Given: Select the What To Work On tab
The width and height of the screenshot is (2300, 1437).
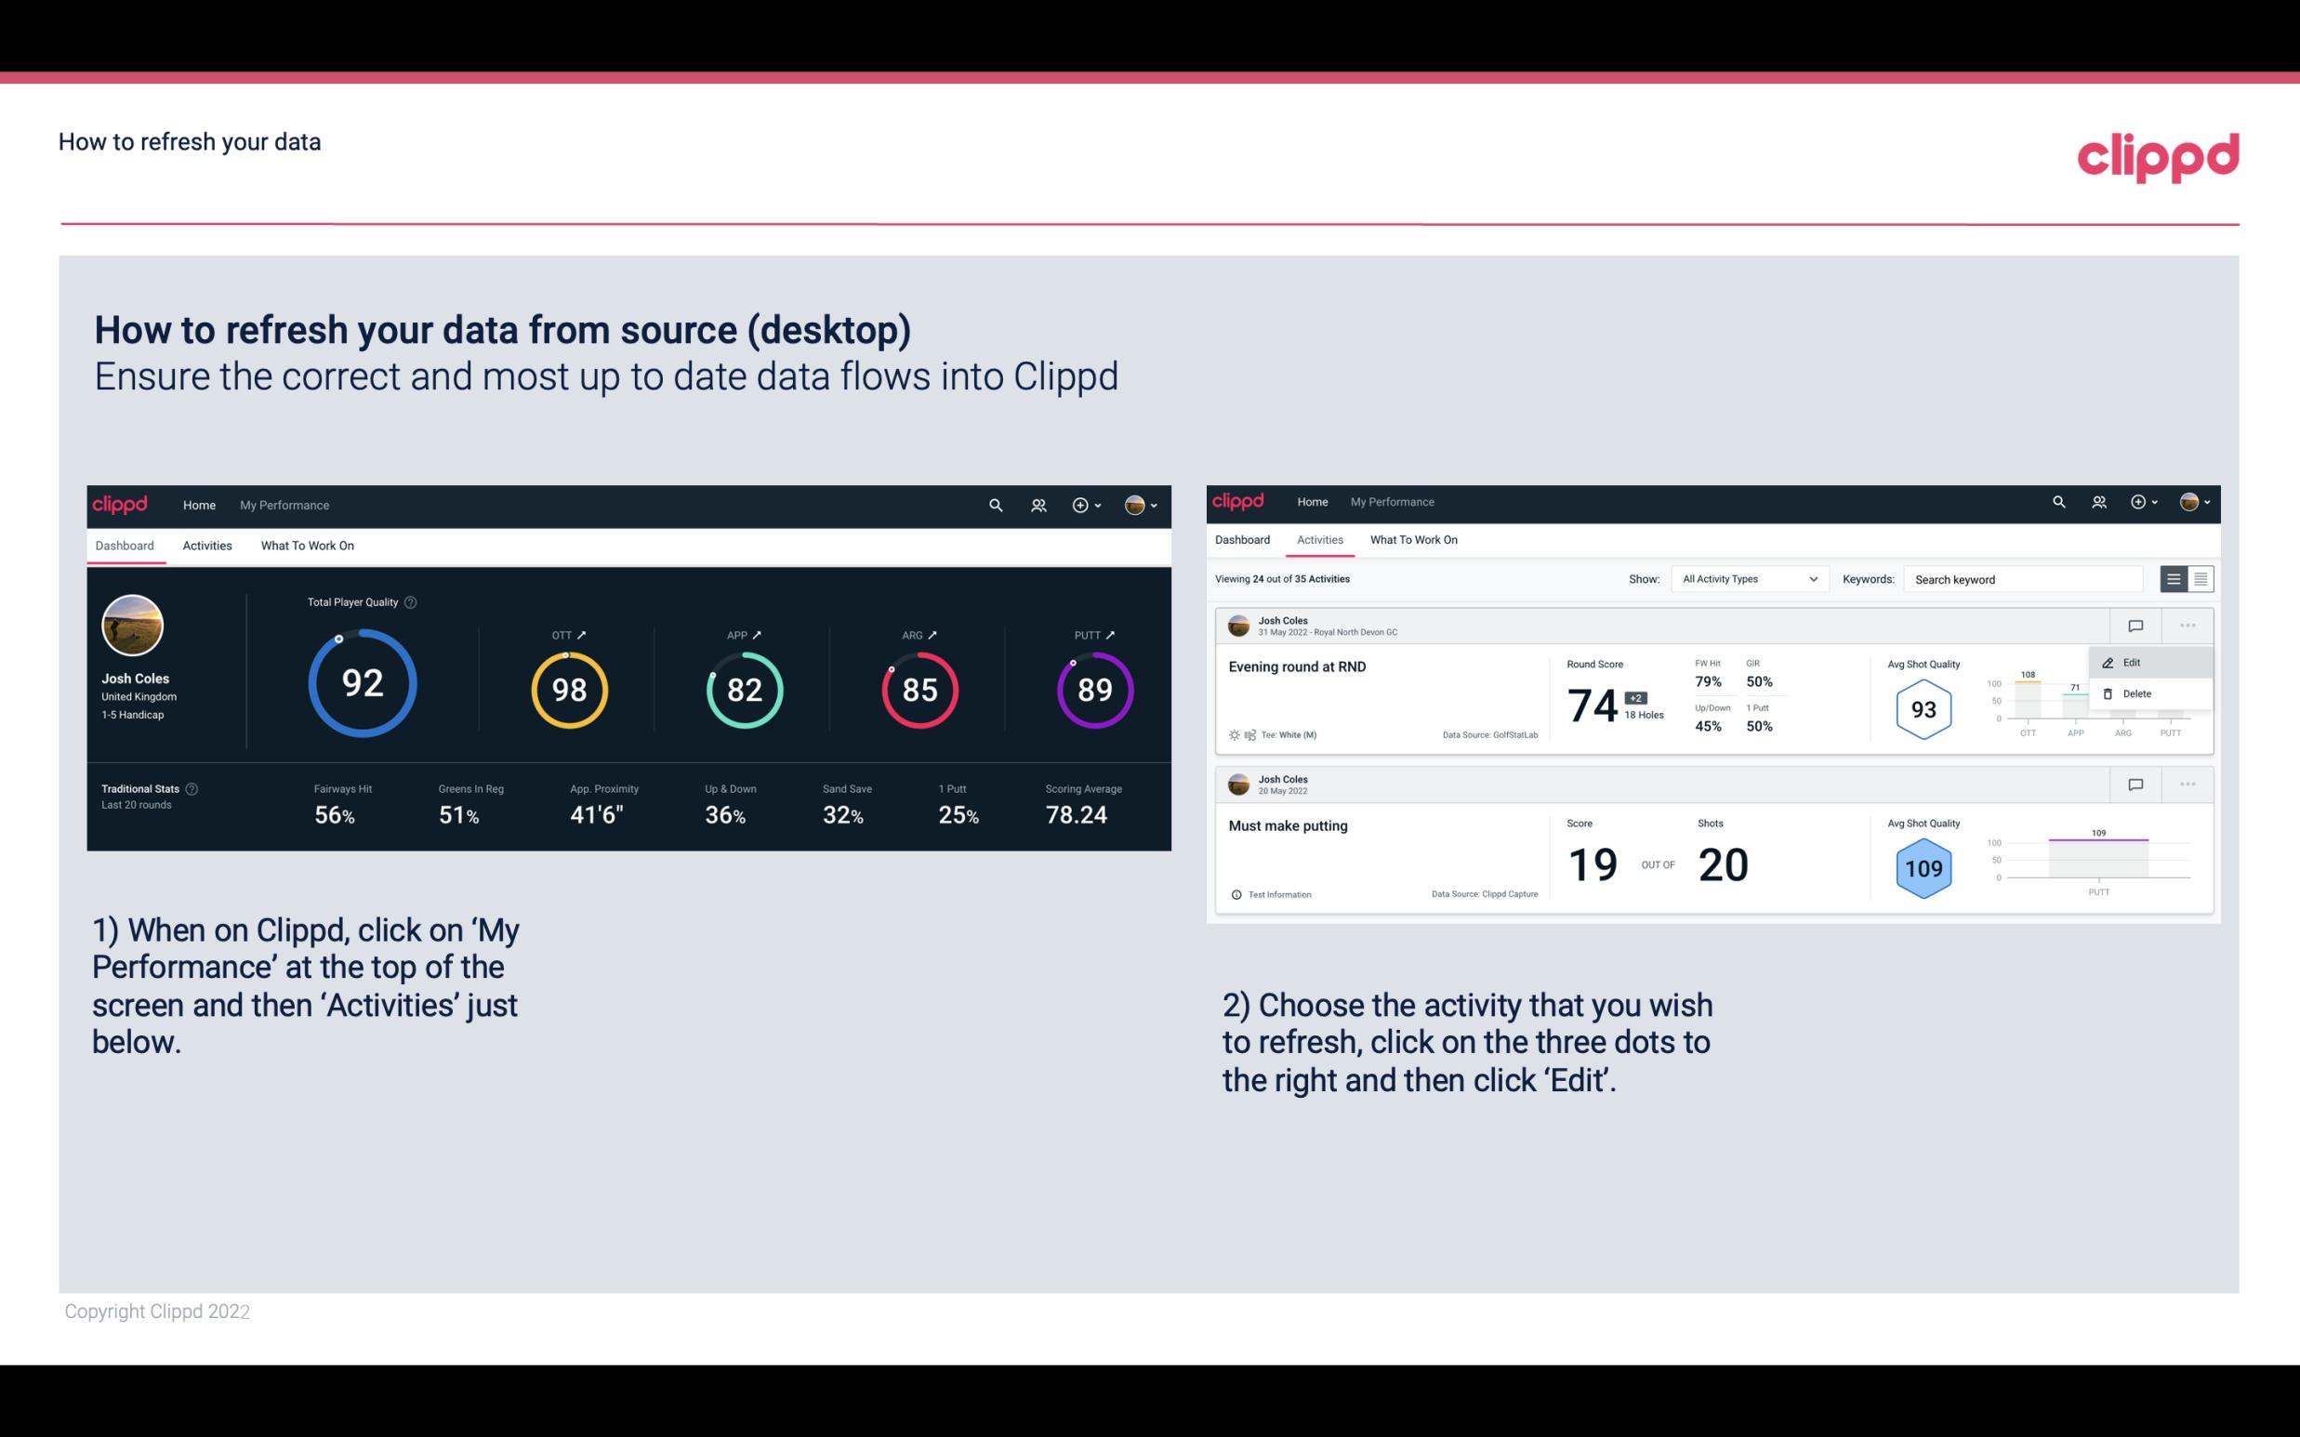Looking at the screenshot, I should tap(307, 545).
